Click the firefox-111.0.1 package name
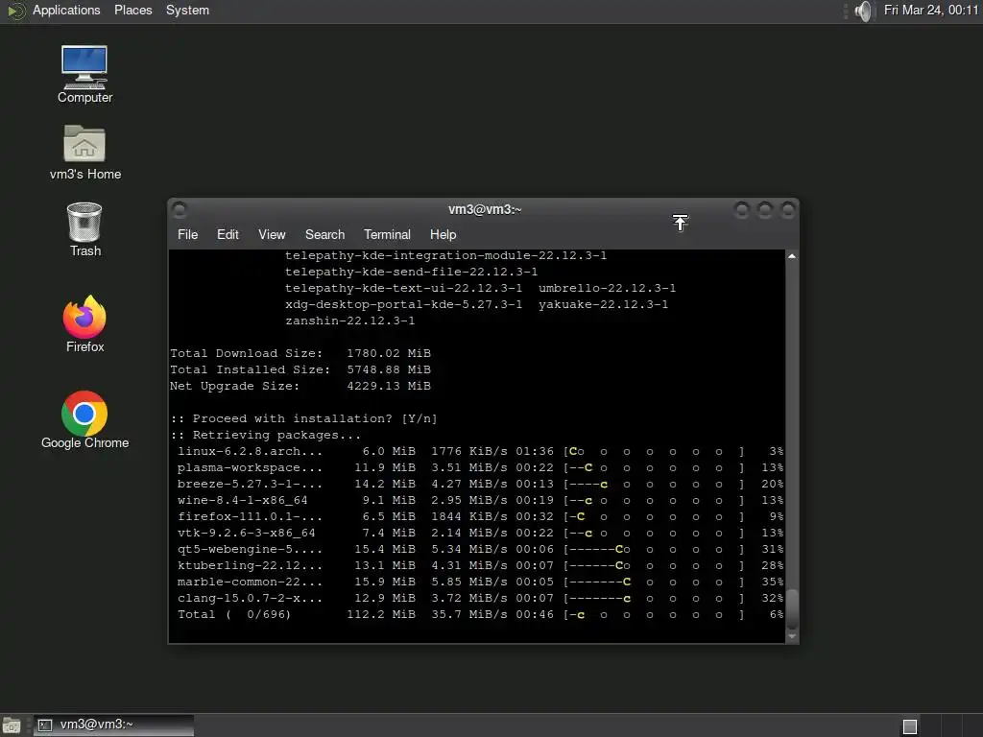 [x=250, y=516]
